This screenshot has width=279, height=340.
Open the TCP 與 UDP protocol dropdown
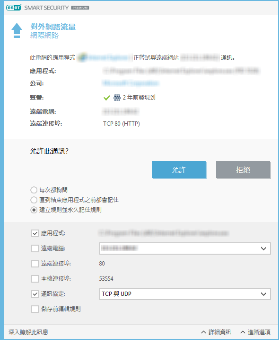click(185, 294)
